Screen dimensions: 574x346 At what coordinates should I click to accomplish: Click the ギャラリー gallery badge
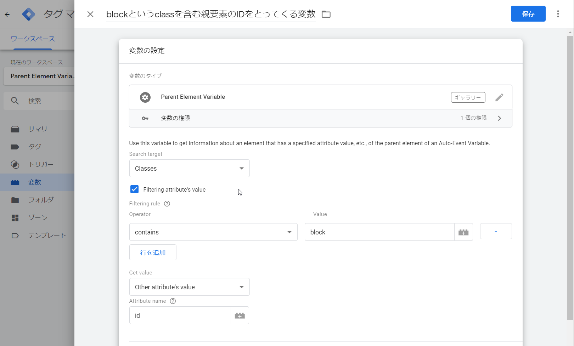tap(468, 97)
